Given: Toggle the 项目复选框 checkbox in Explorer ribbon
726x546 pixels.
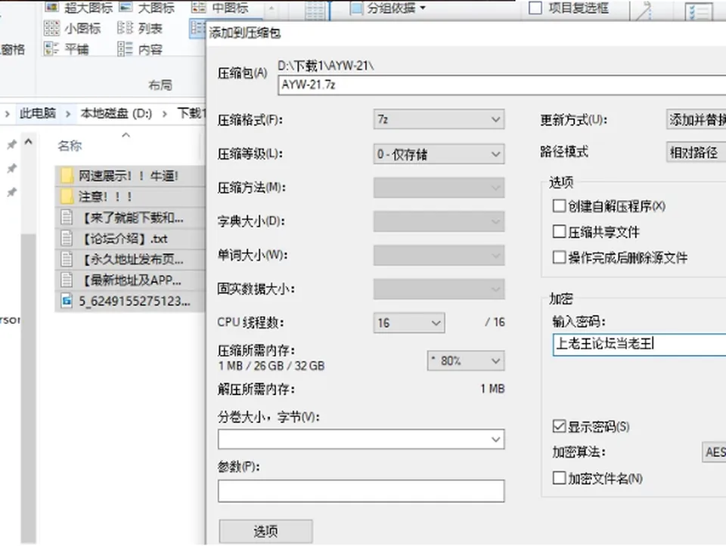Looking at the screenshot, I should (x=535, y=8).
